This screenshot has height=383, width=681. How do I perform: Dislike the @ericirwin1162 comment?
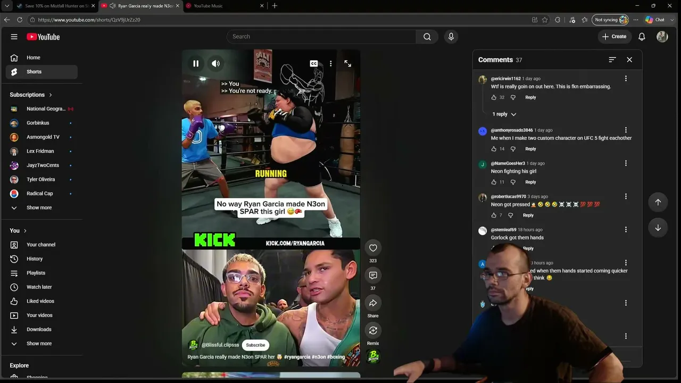[x=513, y=97]
